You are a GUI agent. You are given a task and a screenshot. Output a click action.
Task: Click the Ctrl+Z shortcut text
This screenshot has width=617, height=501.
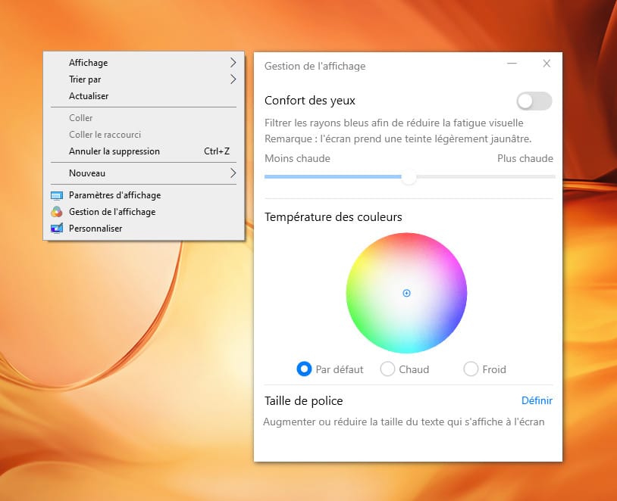click(217, 151)
